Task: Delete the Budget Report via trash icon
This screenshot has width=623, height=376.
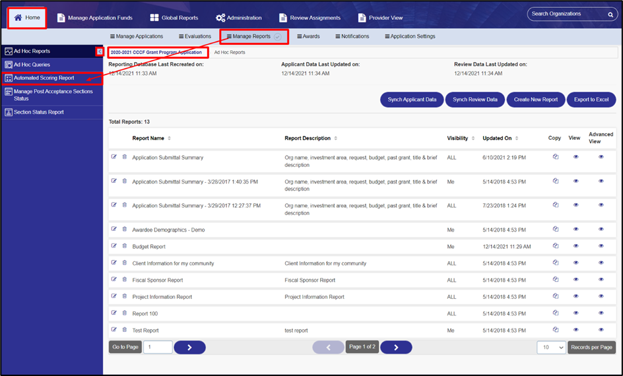Action: tap(124, 246)
